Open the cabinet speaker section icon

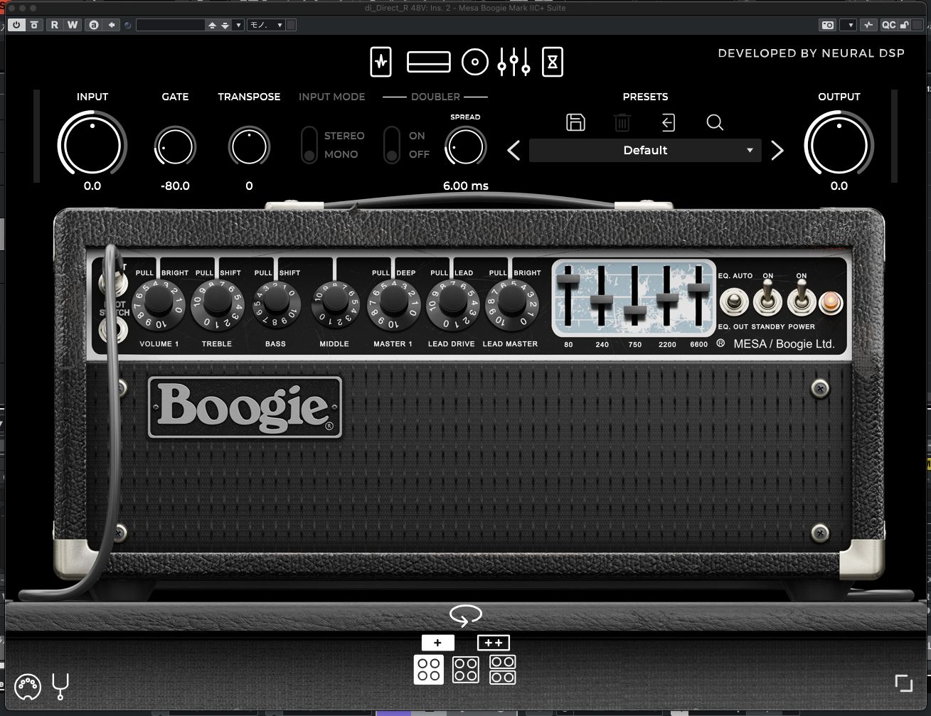coord(475,63)
